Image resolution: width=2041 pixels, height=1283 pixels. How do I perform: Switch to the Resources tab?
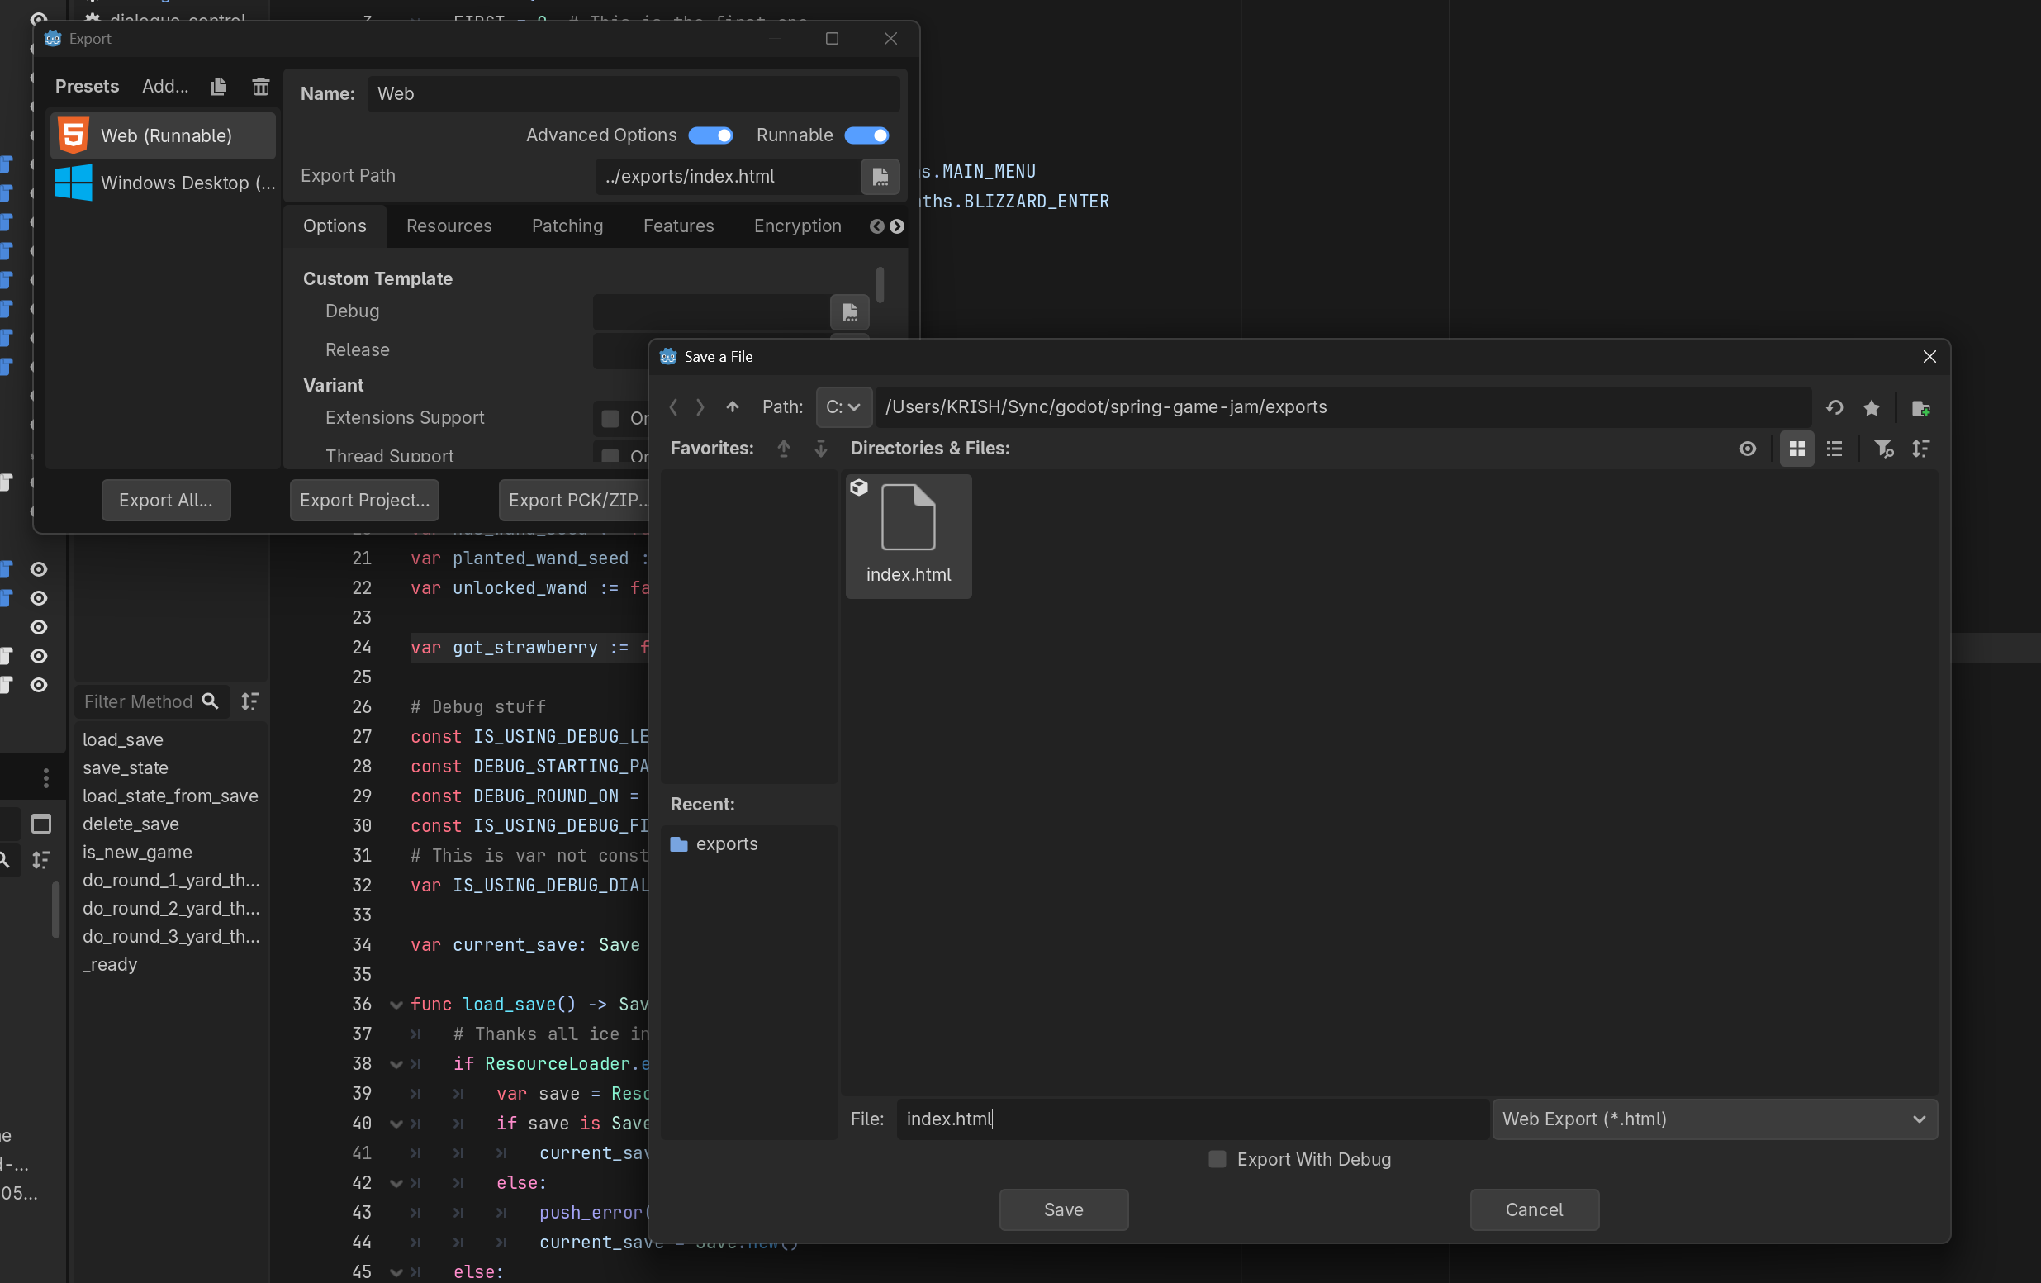pyautogui.click(x=449, y=226)
